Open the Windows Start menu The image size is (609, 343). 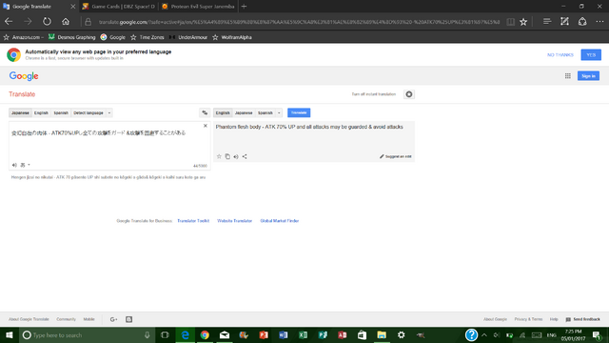click(x=10, y=334)
